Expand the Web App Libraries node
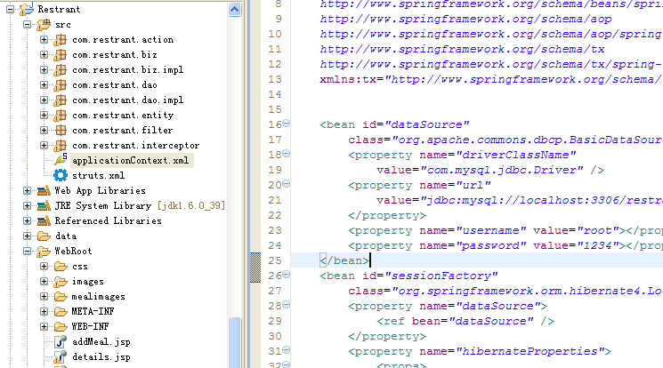The height and width of the screenshot is (368, 663). [x=27, y=191]
